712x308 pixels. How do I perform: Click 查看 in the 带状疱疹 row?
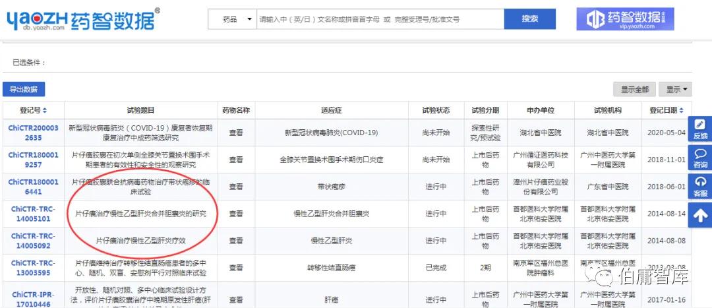236,187
